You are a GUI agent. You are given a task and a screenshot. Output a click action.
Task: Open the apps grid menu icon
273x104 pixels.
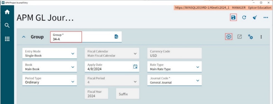(x=7, y=39)
